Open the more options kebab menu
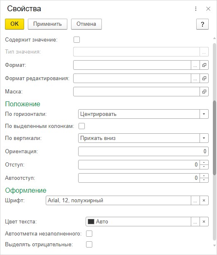 [196, 9]
